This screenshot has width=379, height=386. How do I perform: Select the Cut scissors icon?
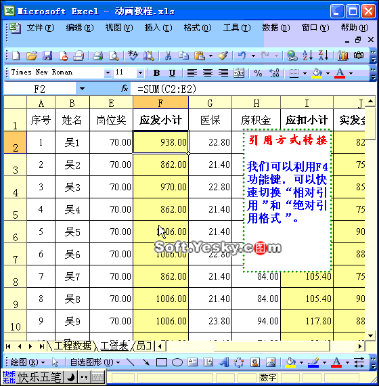click(168, 56)
